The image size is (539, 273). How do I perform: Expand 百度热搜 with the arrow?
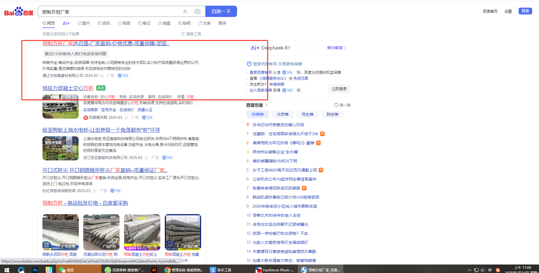click(266, 105)
